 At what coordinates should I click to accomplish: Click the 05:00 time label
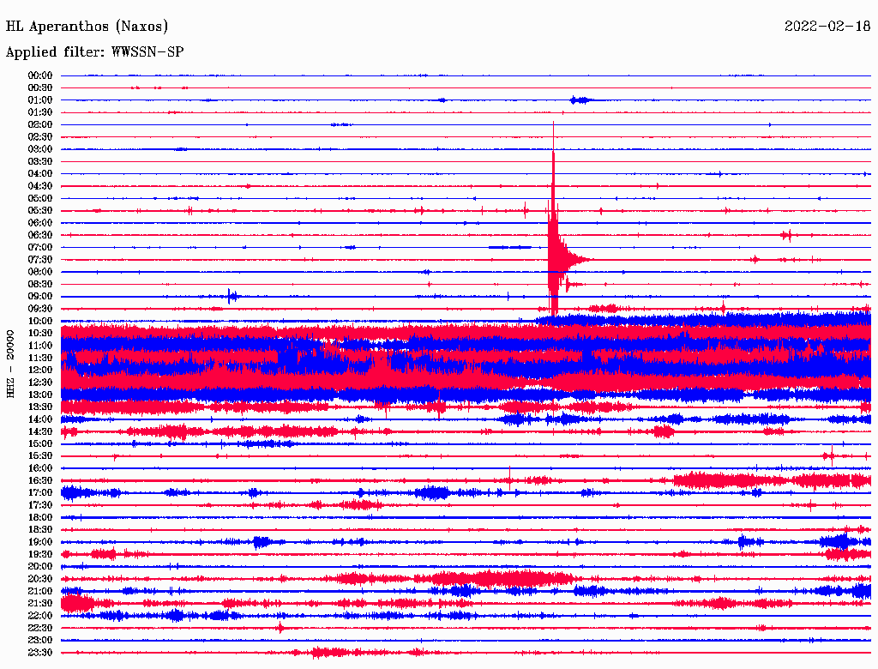(x=40, y=198)
